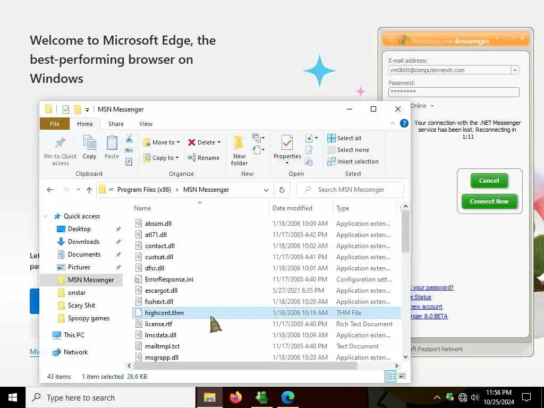This screenshot has width=544, height=408.
Task: Open the Move to dropdown
Action: tap(162, 142)
